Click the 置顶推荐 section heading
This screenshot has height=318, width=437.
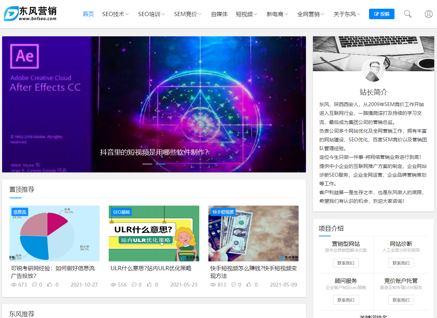click(22, 190)
